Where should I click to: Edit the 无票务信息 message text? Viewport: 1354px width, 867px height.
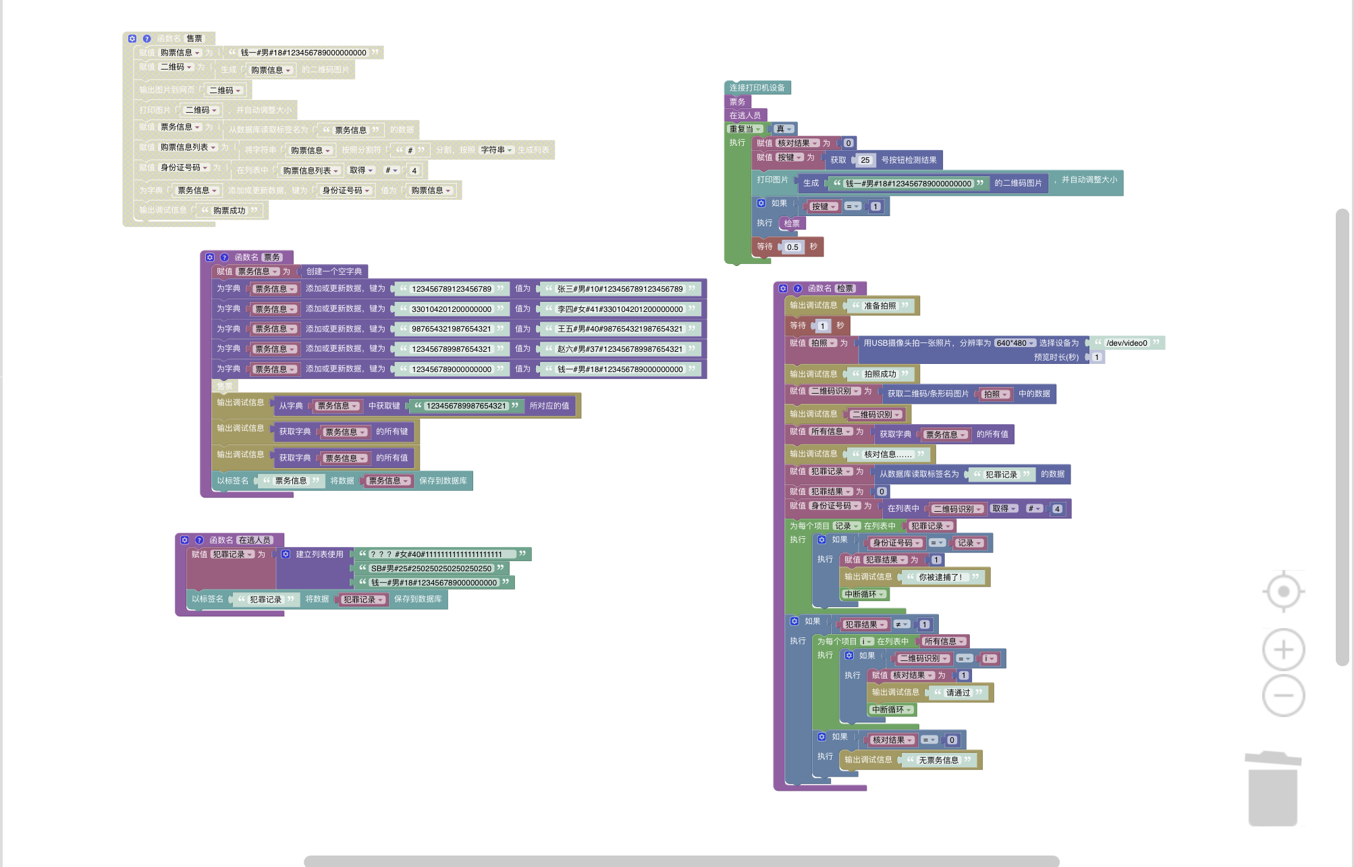pyautogui.click(x=938, y=760)
